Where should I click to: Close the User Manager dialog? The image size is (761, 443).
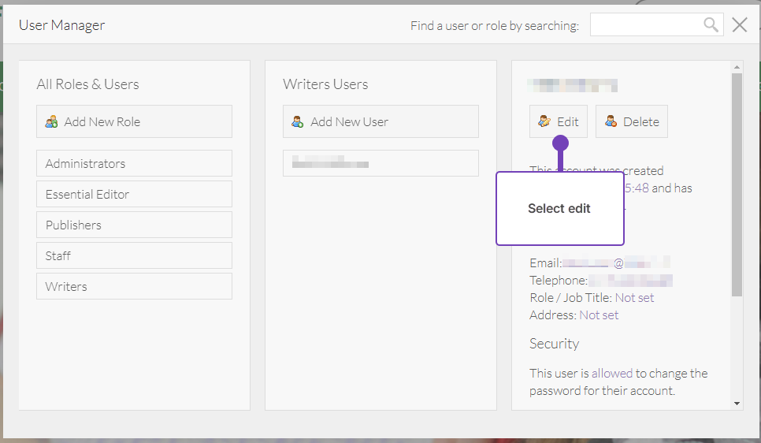[739, 25]
